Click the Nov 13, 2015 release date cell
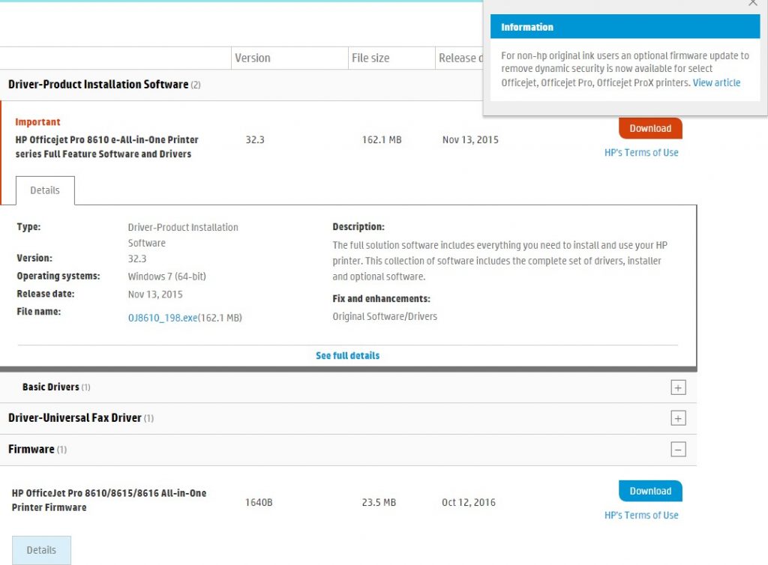768x565 pixels. point(470,140)
